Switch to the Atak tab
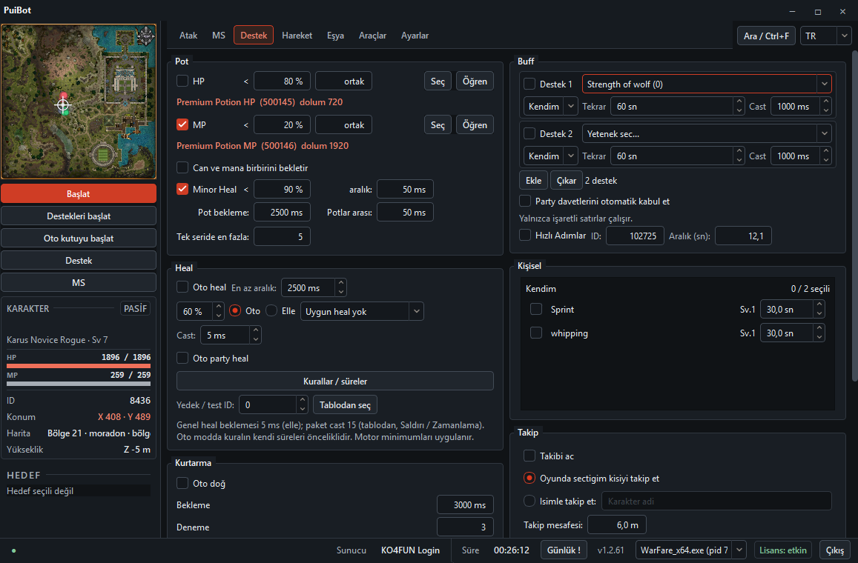Viewport: 858px width, 563px height. coord(188,36)
